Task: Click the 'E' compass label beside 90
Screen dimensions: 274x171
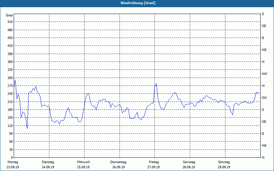Action: click(263, 134)
